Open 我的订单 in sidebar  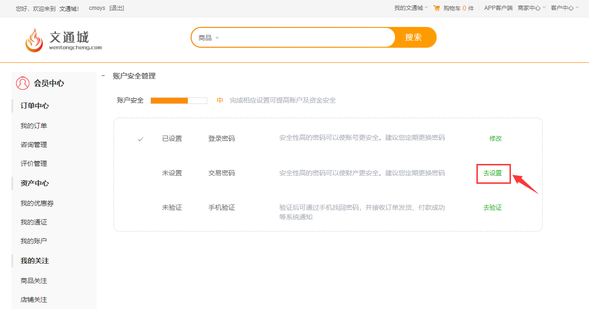34,126
